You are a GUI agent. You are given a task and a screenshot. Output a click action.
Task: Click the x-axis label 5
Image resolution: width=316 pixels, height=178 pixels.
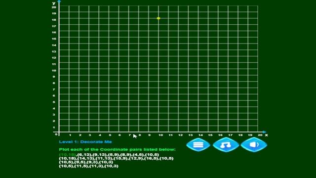110,135
